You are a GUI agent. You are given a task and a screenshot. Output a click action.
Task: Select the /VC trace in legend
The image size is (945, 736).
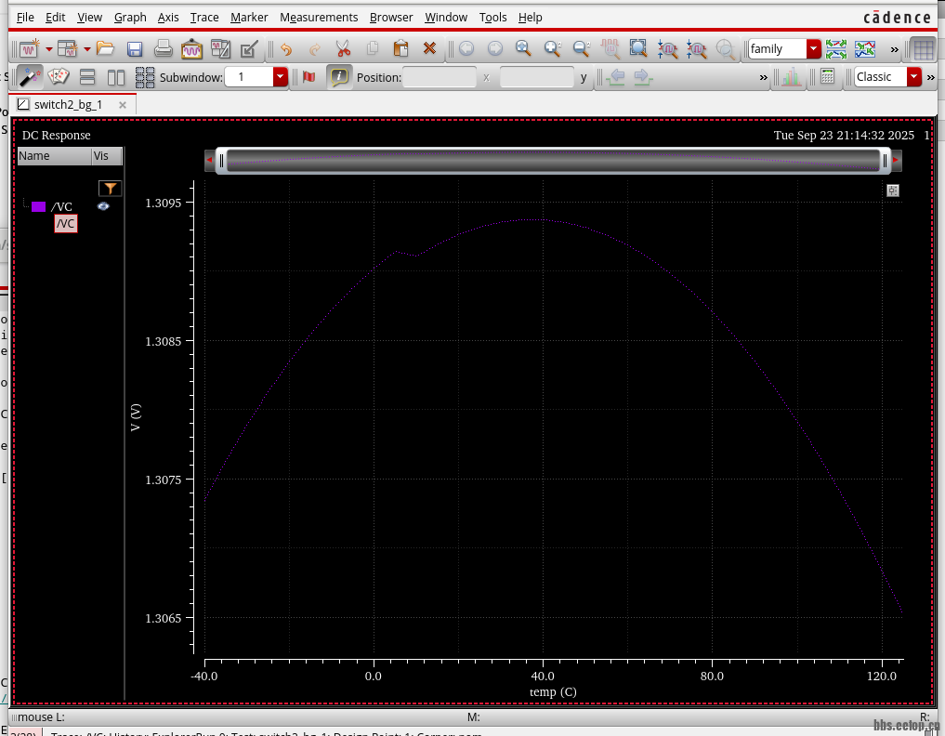tap(61, 206)
